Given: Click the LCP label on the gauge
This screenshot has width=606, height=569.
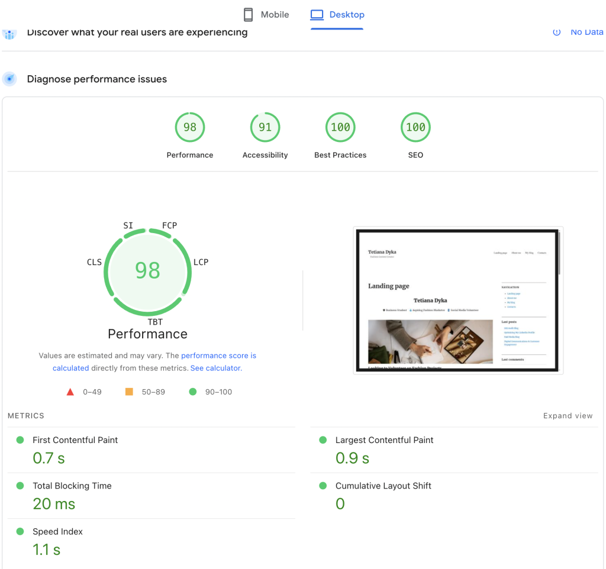Looking at the screenshot, I should click(201, 262).
